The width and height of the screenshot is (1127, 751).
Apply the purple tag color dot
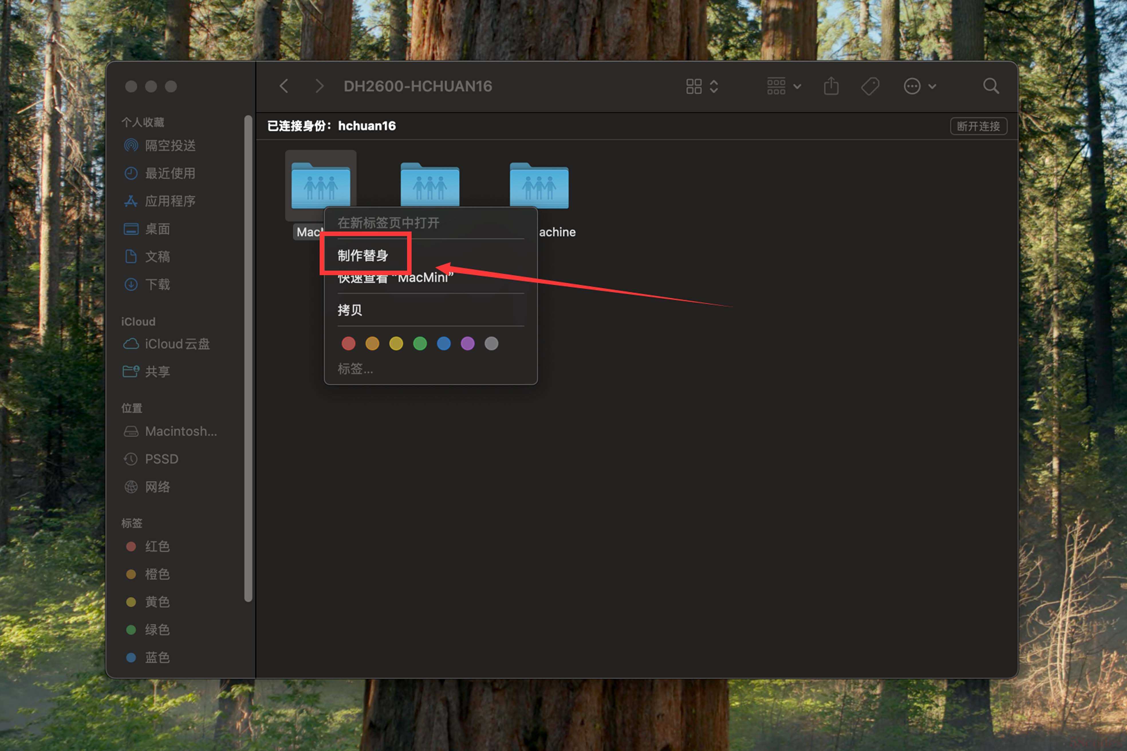click(x=467, y=343)
